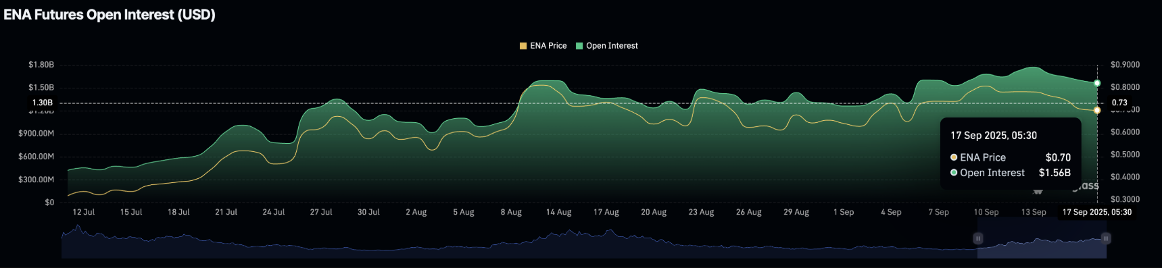The height and width of the screenshot is (268, 1162).
Task: Click the $1.80B label on the left axis
Action: pyautogui.click(x=41, y=65)
